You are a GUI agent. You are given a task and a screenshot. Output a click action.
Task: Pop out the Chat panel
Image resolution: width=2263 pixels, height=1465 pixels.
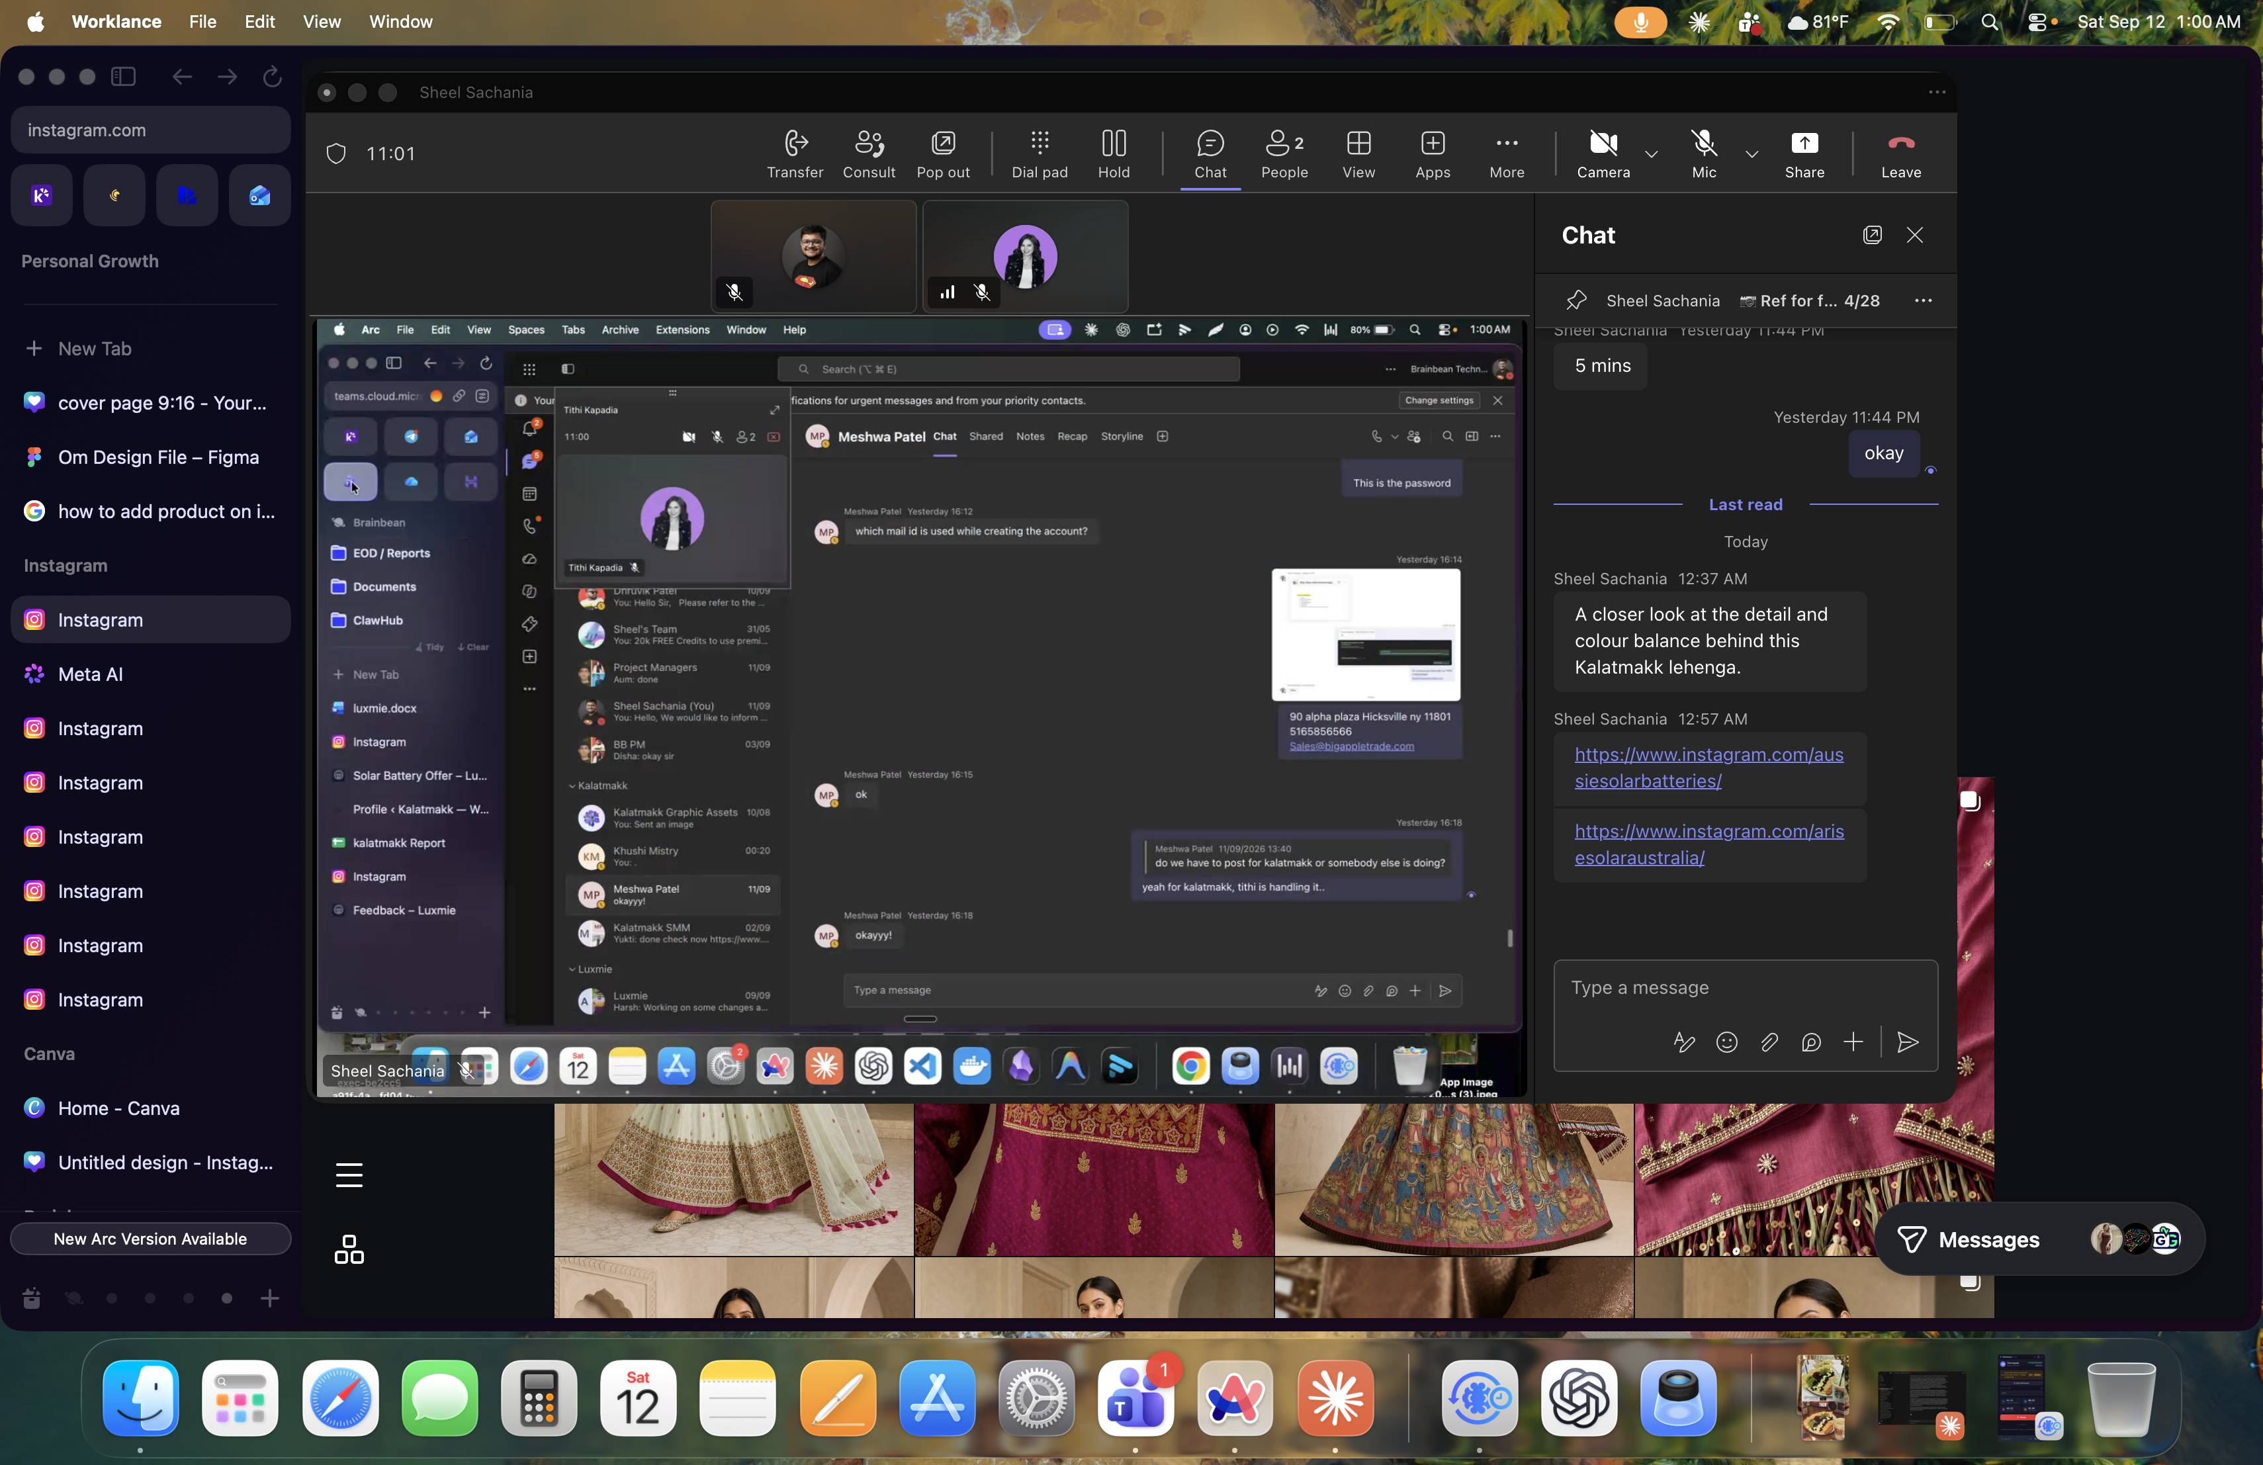point(1871,235)
